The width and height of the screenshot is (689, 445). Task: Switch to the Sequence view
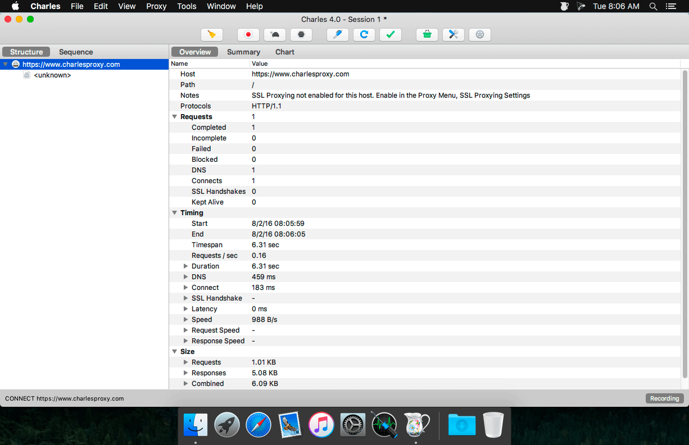pos(76,52)
